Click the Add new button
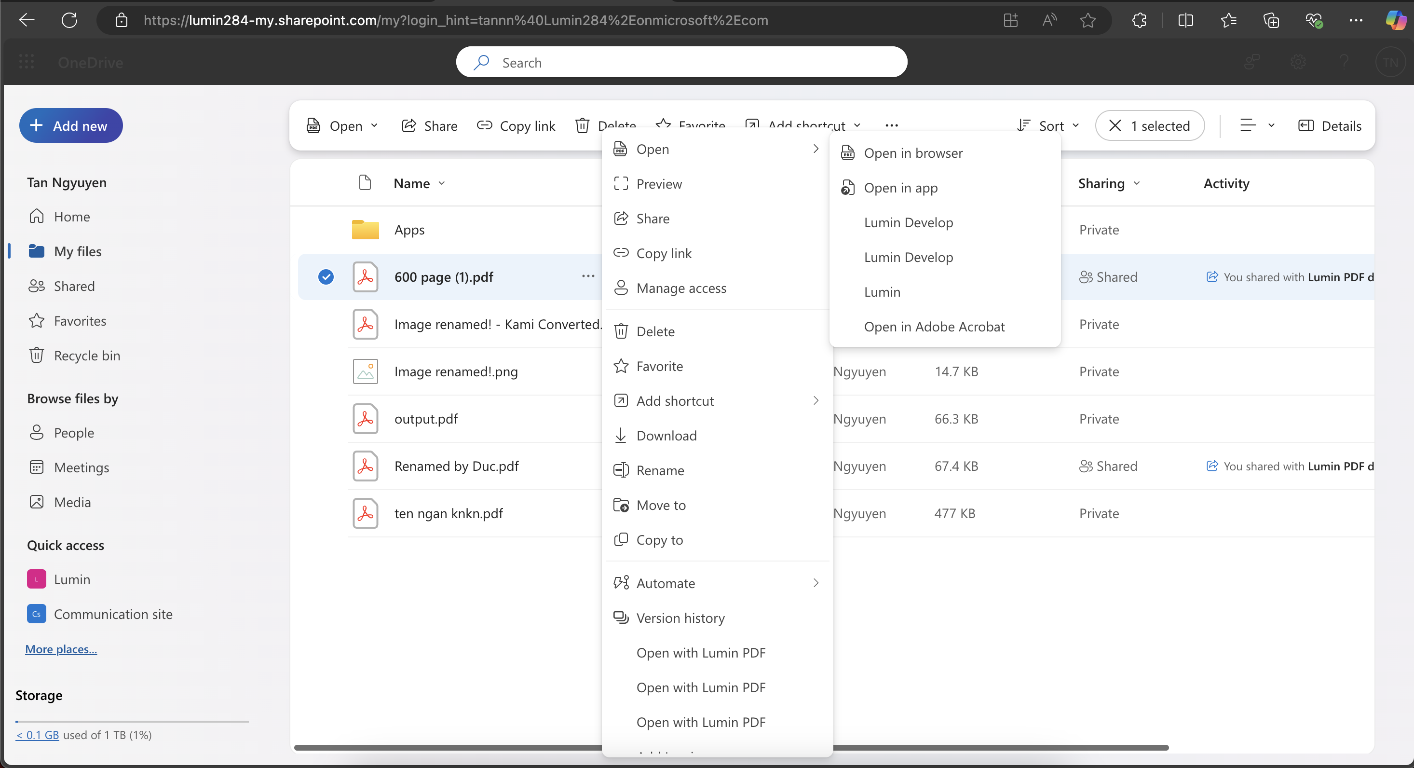The width and height of the screenshot is (1414, 768). pos(71,125)
